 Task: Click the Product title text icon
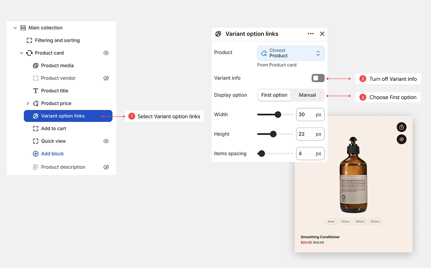click(x=35, y=91)
